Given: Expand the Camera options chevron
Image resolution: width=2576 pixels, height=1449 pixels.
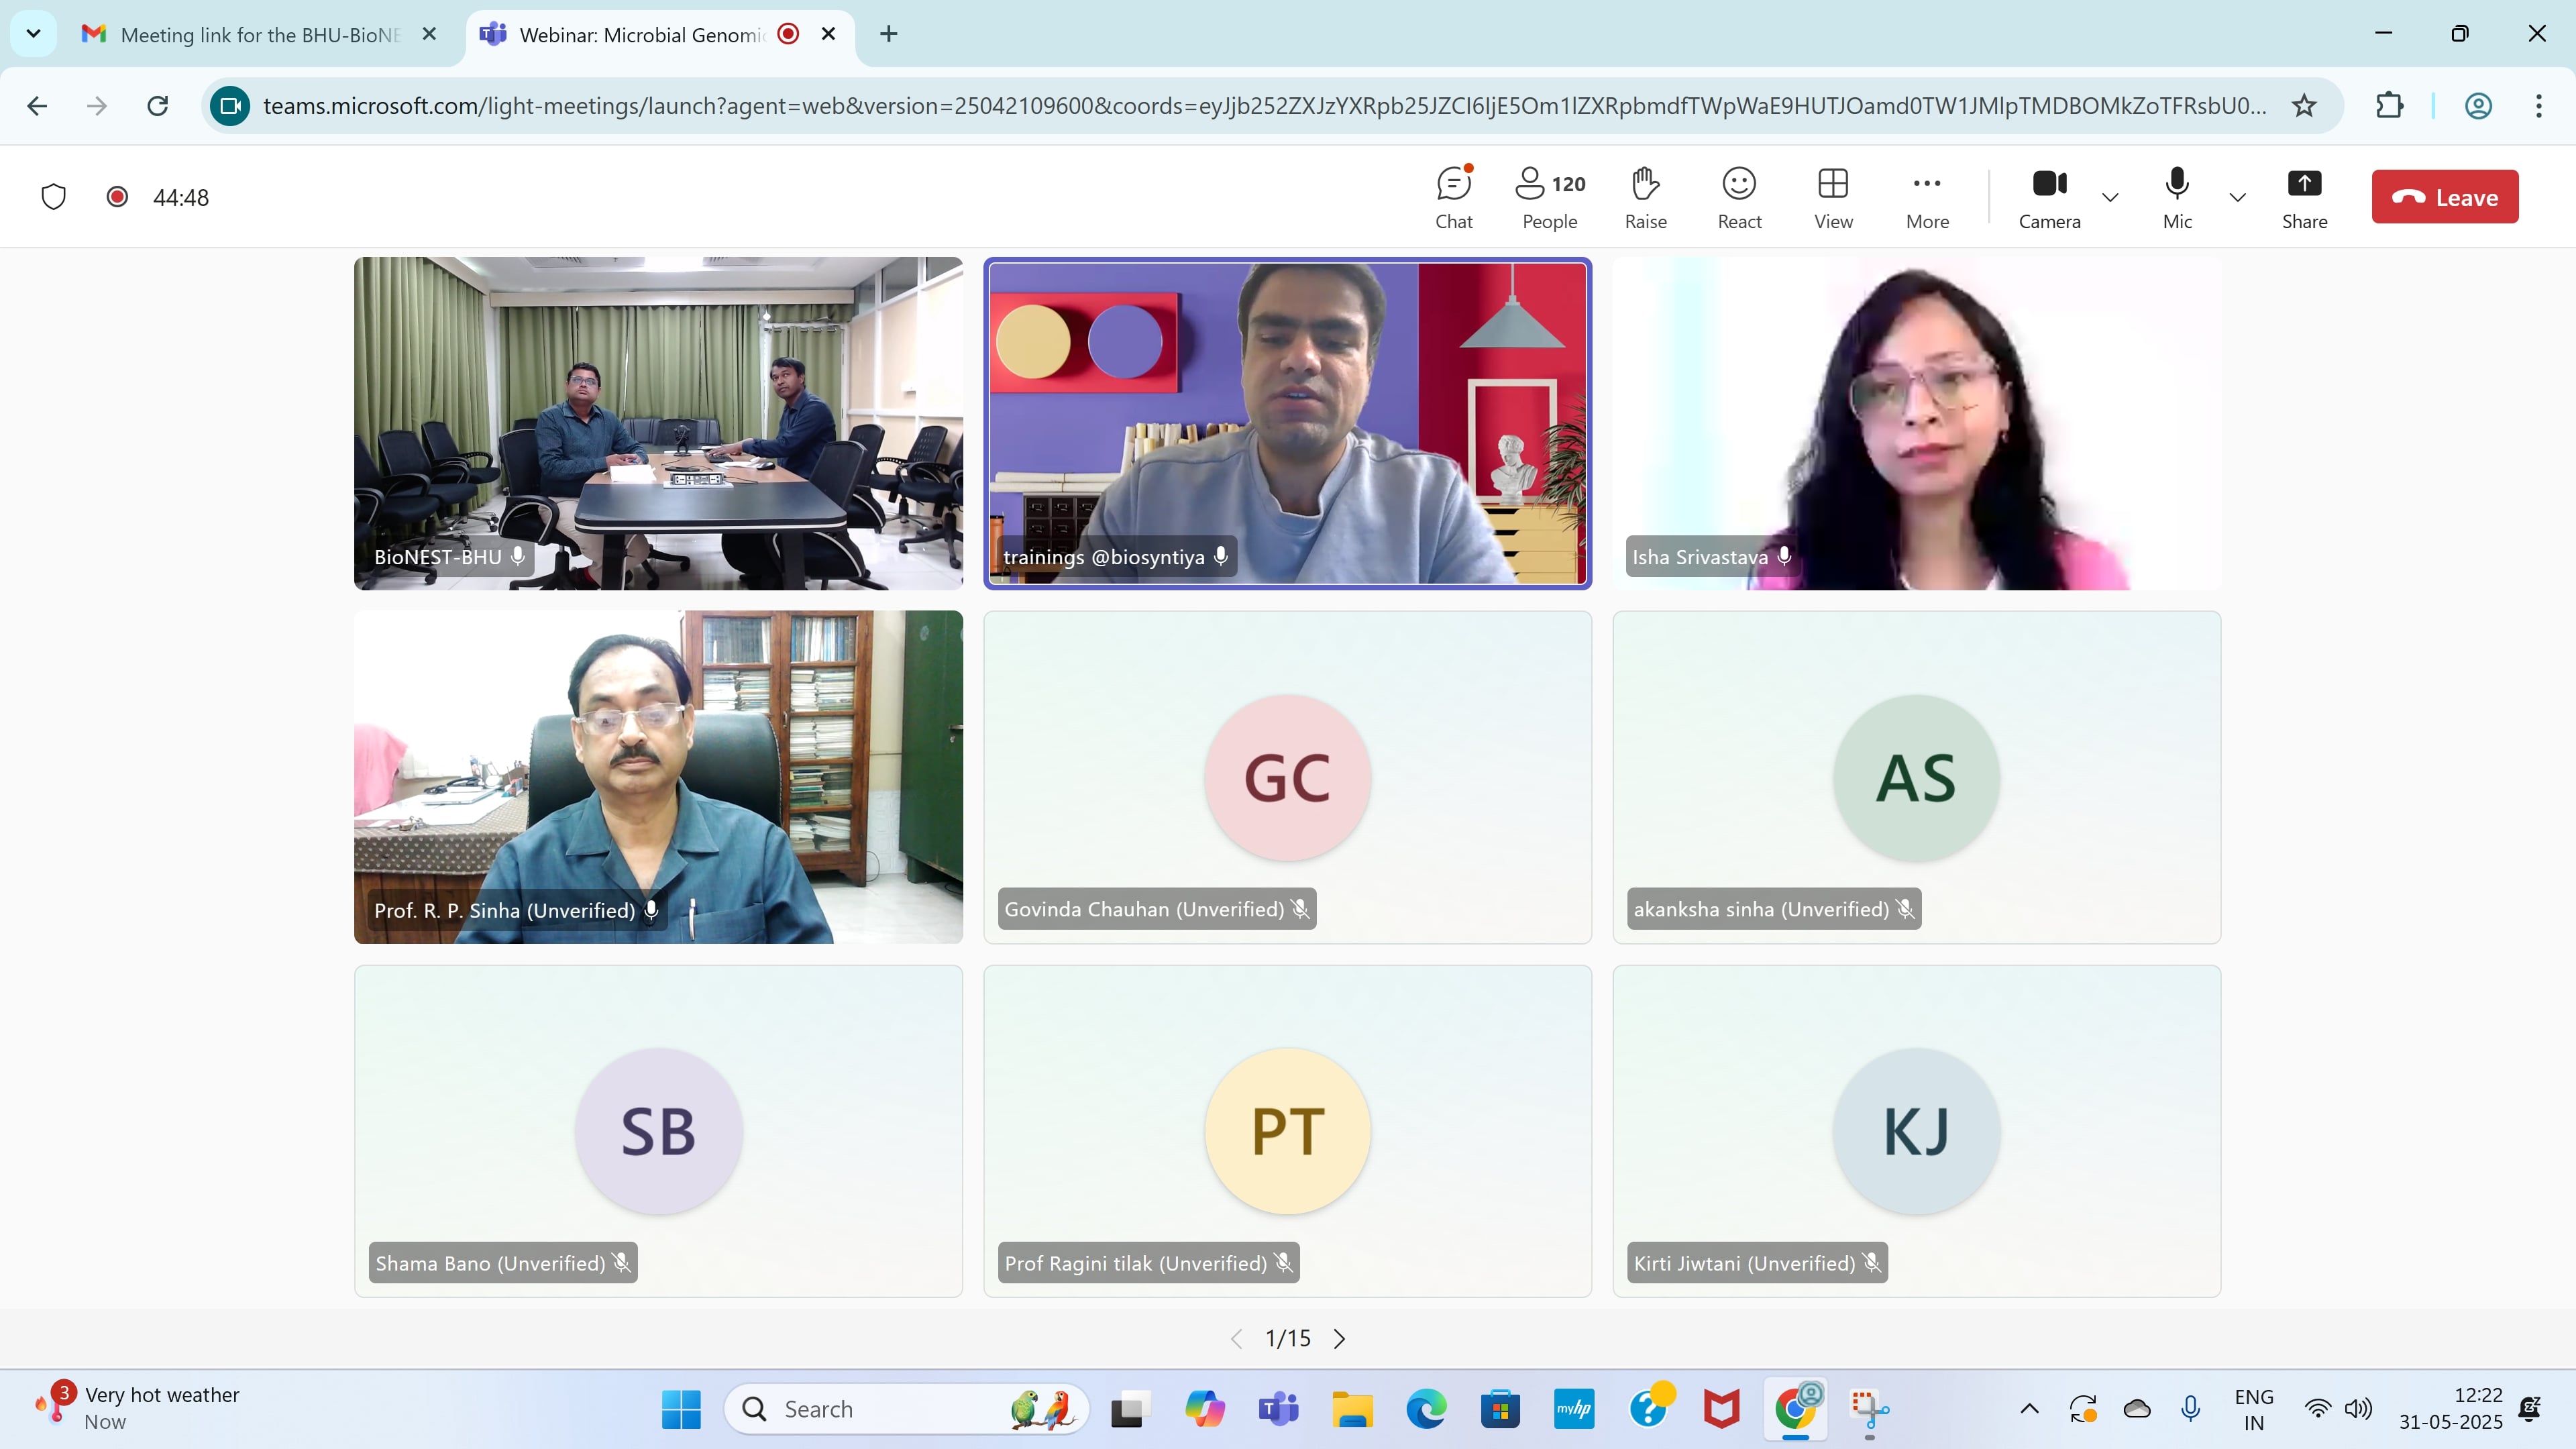Looking at the screenshot, I should (x=2110, y=197).
